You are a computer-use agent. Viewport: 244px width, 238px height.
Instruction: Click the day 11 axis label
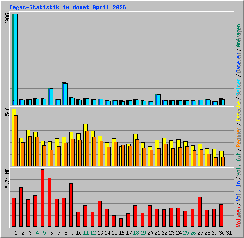(x=86, y=233)
